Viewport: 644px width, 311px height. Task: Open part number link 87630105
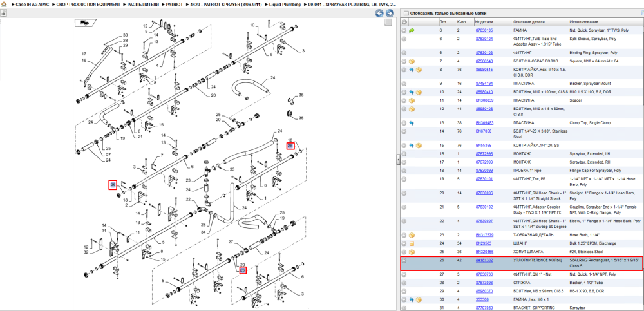point(484,30)
